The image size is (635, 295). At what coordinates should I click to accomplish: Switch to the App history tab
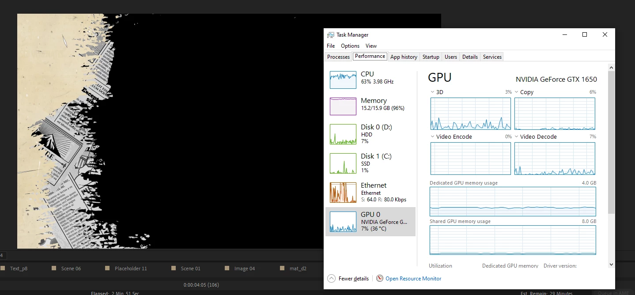pyautogui.click(x=404, y=57)
